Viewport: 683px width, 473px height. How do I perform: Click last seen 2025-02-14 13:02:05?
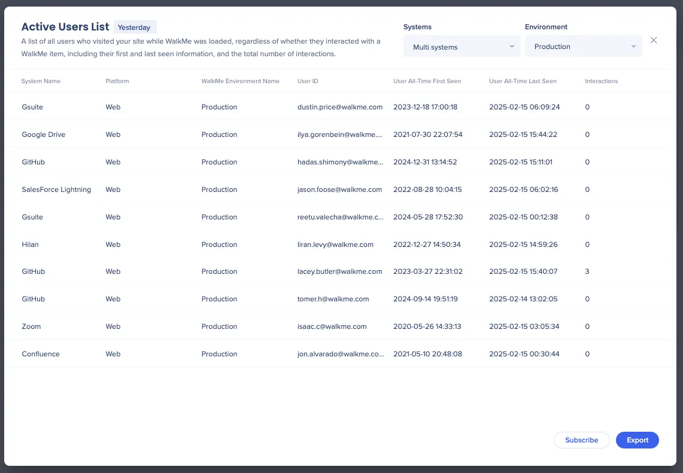(x=523, y=299)
